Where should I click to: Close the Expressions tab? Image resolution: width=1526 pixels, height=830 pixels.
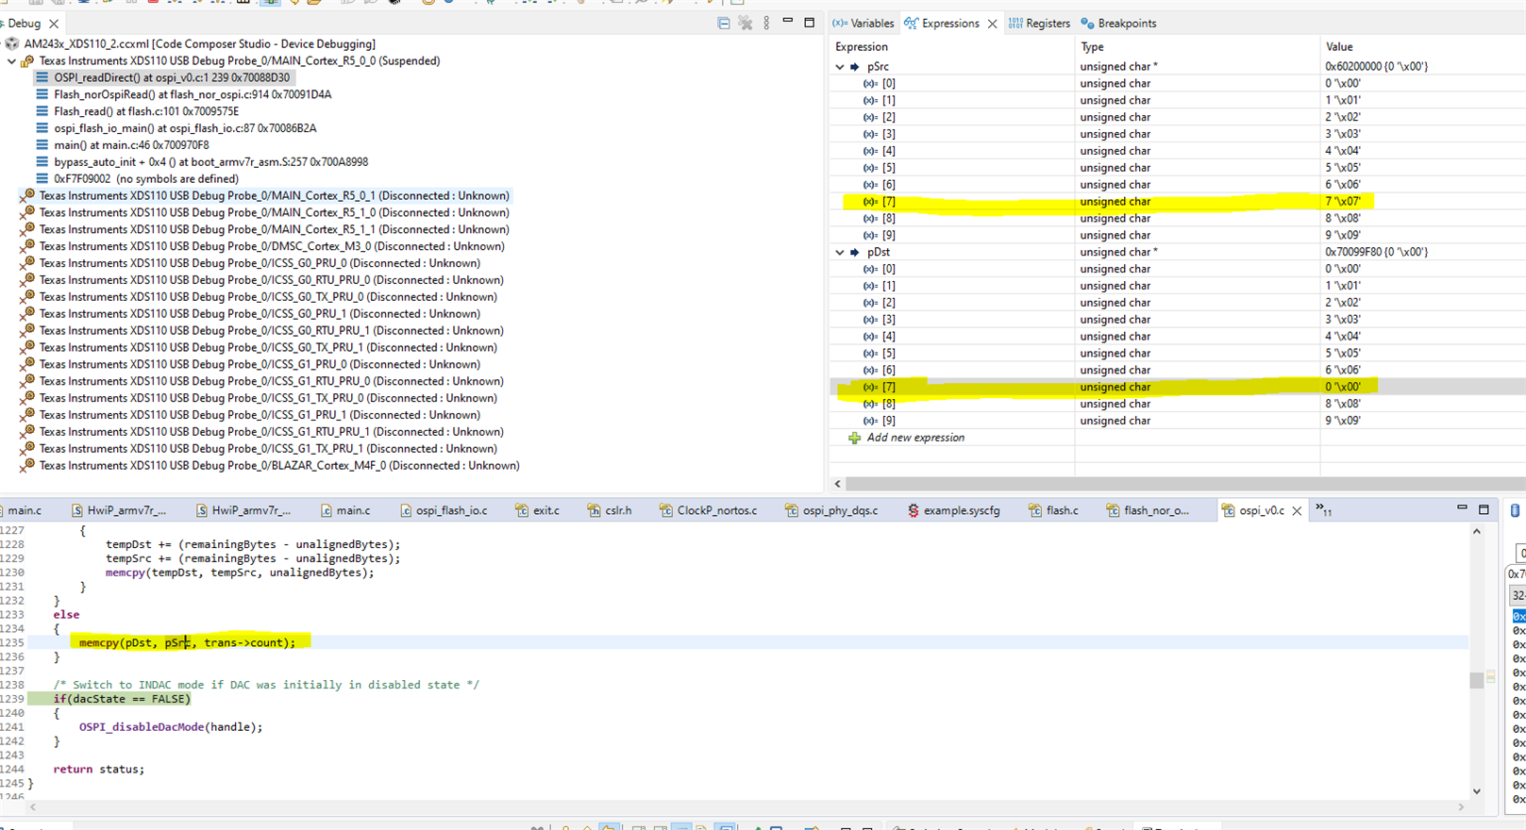[992, 24]
